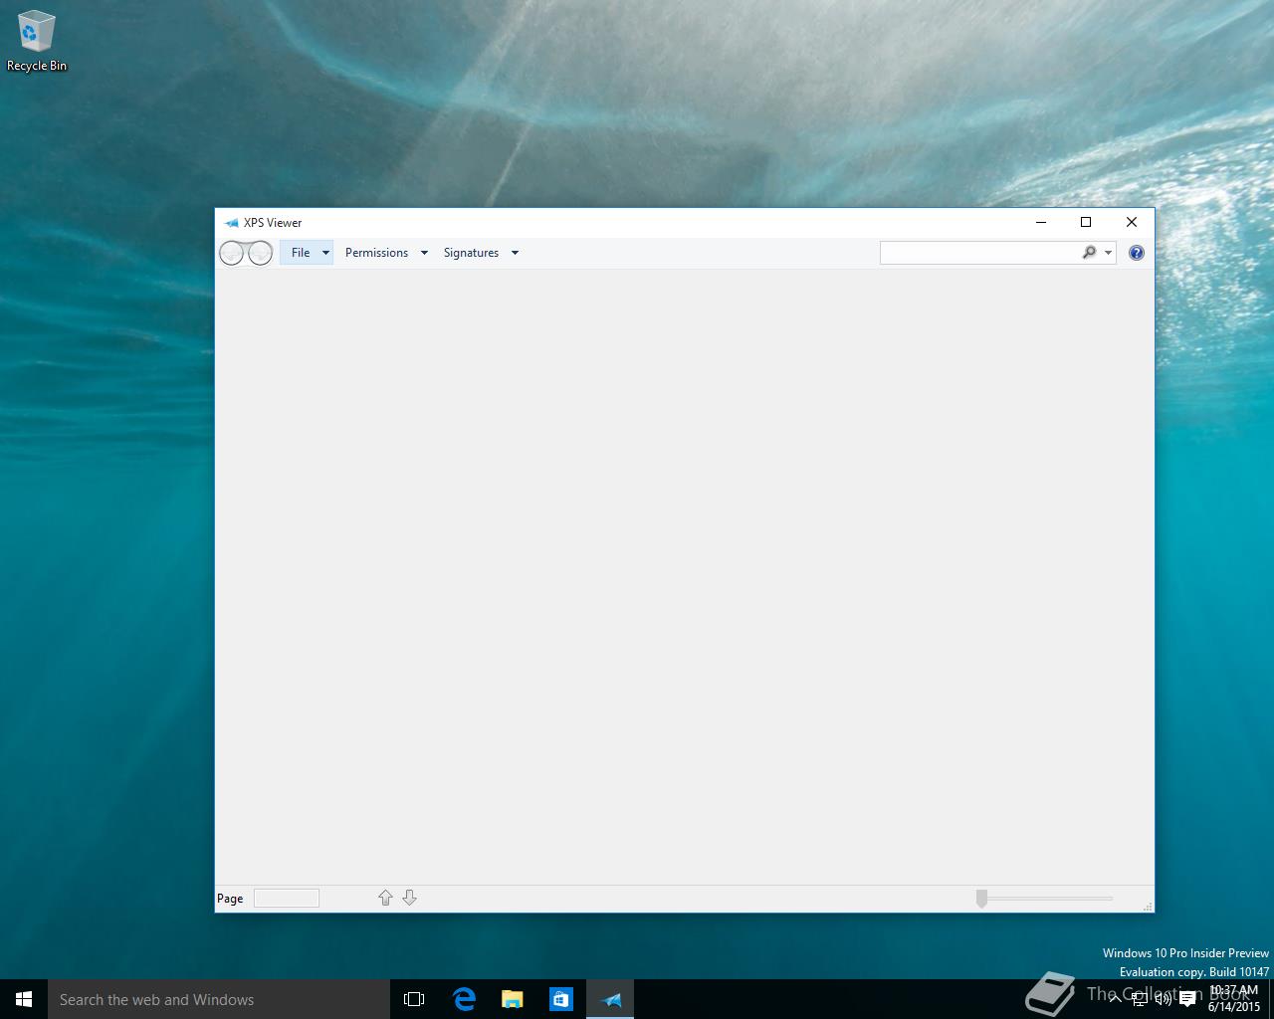Click the Forward navigation button in XPS Viewer
This screenshot has height=1019, width=1274.
tap(260, 253)
